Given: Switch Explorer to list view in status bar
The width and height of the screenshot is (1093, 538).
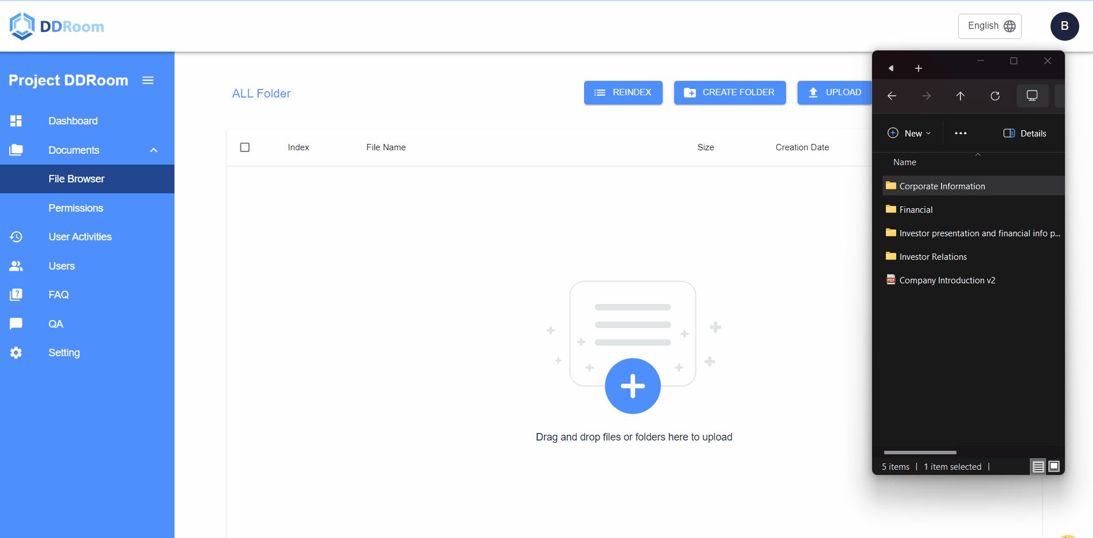Looking at the screenshot, I should (x=1038, y=466).
